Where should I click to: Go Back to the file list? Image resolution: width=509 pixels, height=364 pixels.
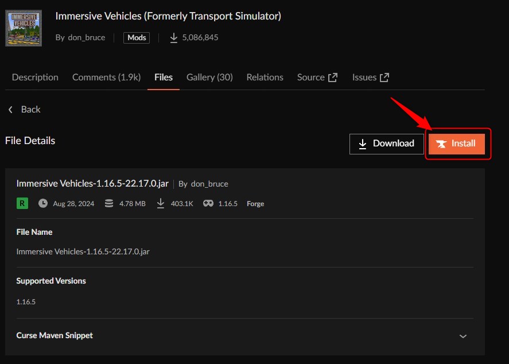24,110
